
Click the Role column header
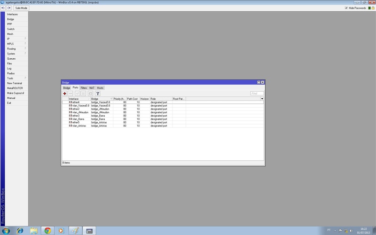[161, 99]
